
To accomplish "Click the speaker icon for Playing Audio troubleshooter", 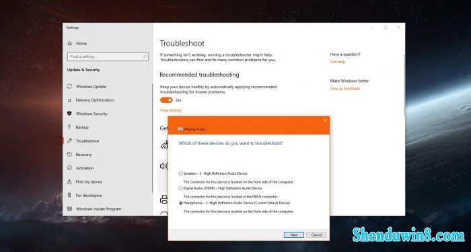I will point(164,166).
